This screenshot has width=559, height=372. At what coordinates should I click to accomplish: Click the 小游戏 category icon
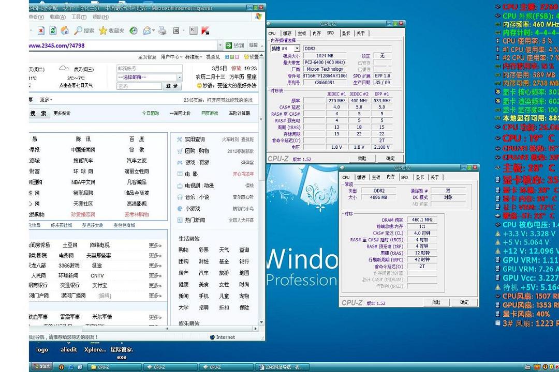tap(180, 209)
